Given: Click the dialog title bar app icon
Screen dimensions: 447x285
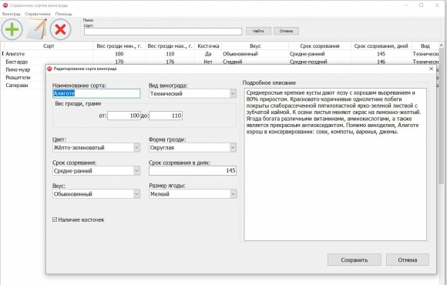Looking at the screenshot, I should 49,69.
